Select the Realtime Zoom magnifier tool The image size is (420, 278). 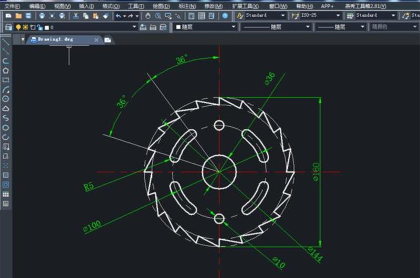point(158,16)
